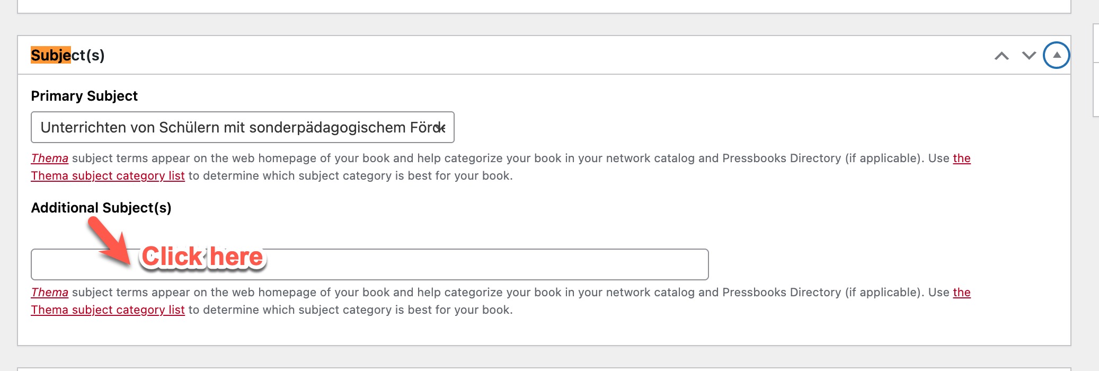Click "the" link word ending Primary Subject help line

coord(962,158)
